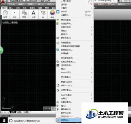Open the Edit (编辑) menu bar item
131x124 pixels.
(x=22, y=4)
